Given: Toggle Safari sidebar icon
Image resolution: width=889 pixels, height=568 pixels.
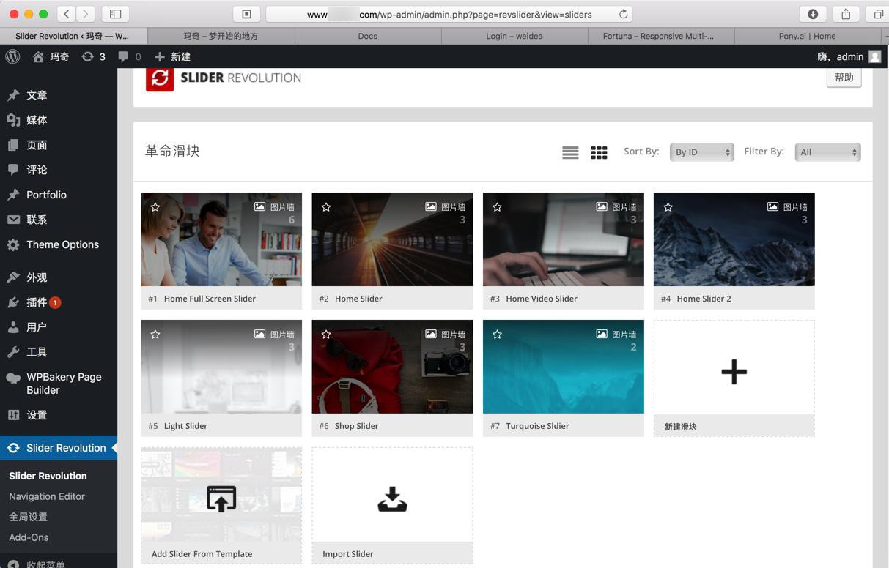Looking at the screenshot, I should (115, 14).
